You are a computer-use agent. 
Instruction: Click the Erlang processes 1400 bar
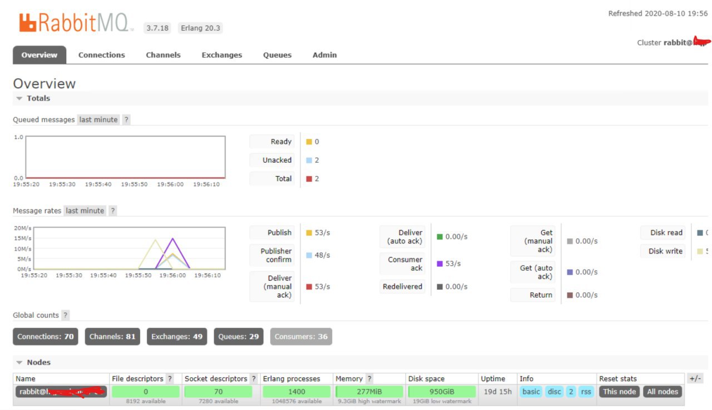pyautogui.click(x=296, y=392)
